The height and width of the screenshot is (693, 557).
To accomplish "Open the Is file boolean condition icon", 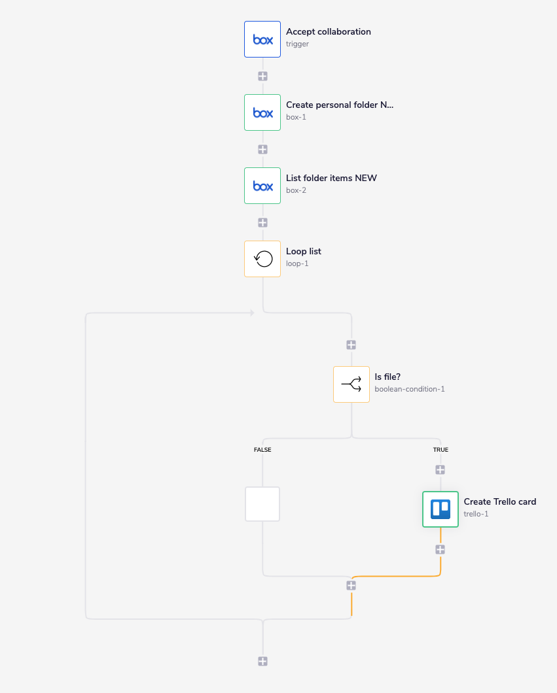I will (x=351, y=384).
